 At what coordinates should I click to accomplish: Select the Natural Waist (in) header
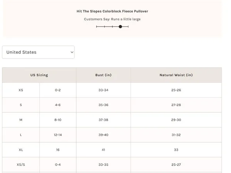pyautogui.click(x=176, y=75)
